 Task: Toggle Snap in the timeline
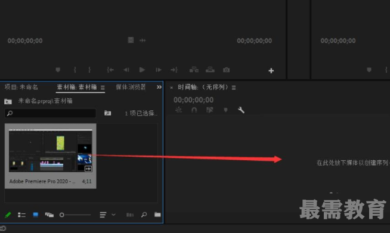194,110
